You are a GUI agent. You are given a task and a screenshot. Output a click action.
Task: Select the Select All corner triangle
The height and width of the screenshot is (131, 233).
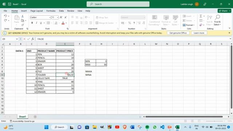click(3, 44)
